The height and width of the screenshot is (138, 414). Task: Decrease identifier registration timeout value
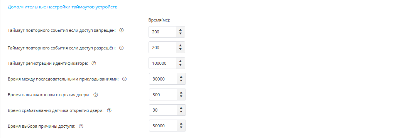click(x=180, y=65)
